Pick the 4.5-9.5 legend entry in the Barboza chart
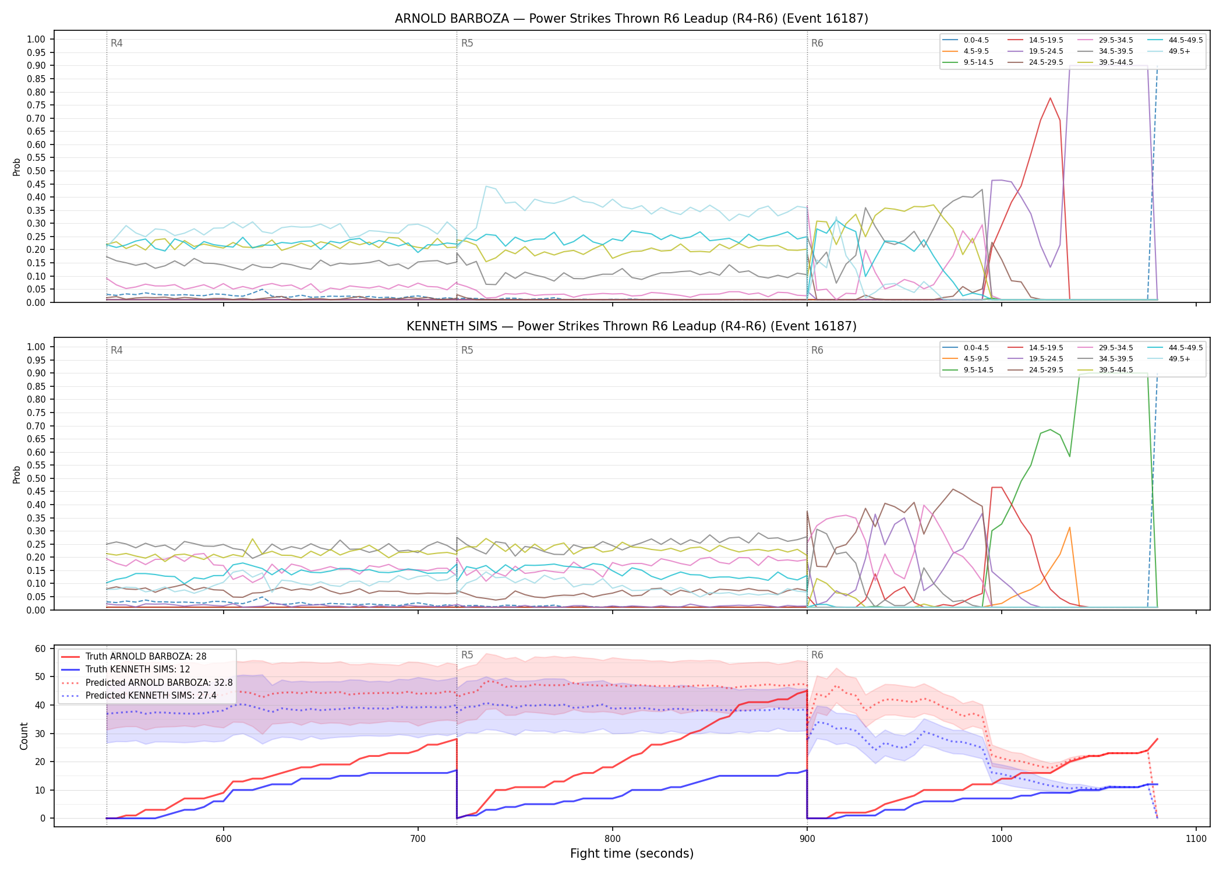The height and width of the screenshot is (874, 1223). pos(966,51)
